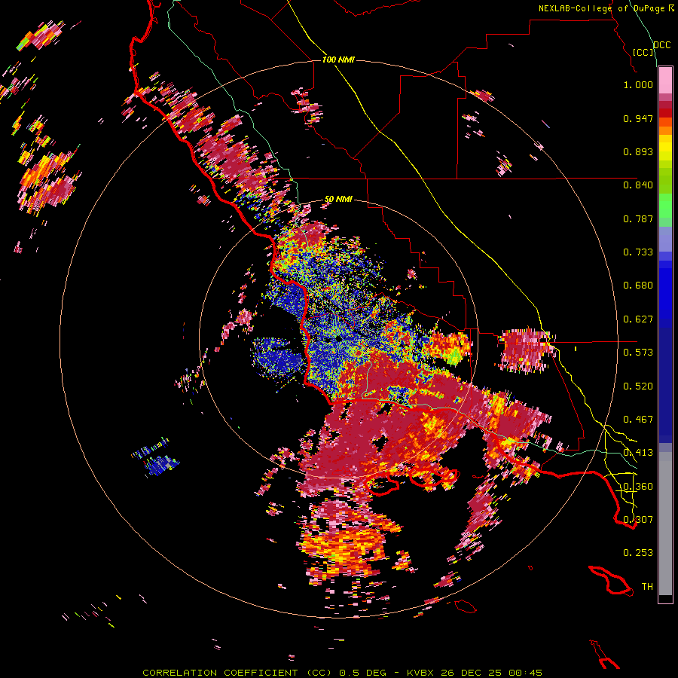Click the CORRELATION COEFFICIENT caption text
The width and height of the screenshot is (678, 678).
(220, 673)
